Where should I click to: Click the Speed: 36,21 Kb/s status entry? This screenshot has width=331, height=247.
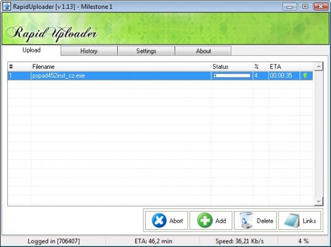[239, 241]
